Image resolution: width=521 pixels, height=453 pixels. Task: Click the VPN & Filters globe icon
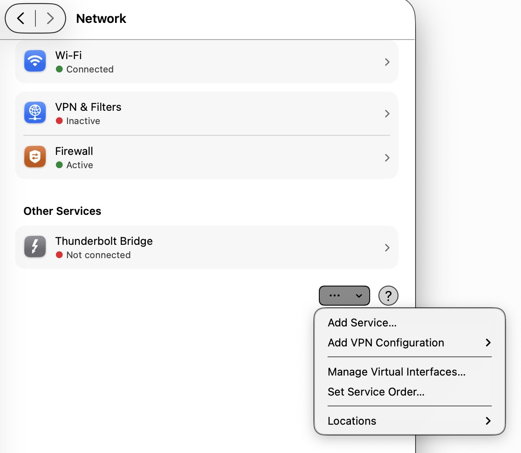[x=35, y=113]
